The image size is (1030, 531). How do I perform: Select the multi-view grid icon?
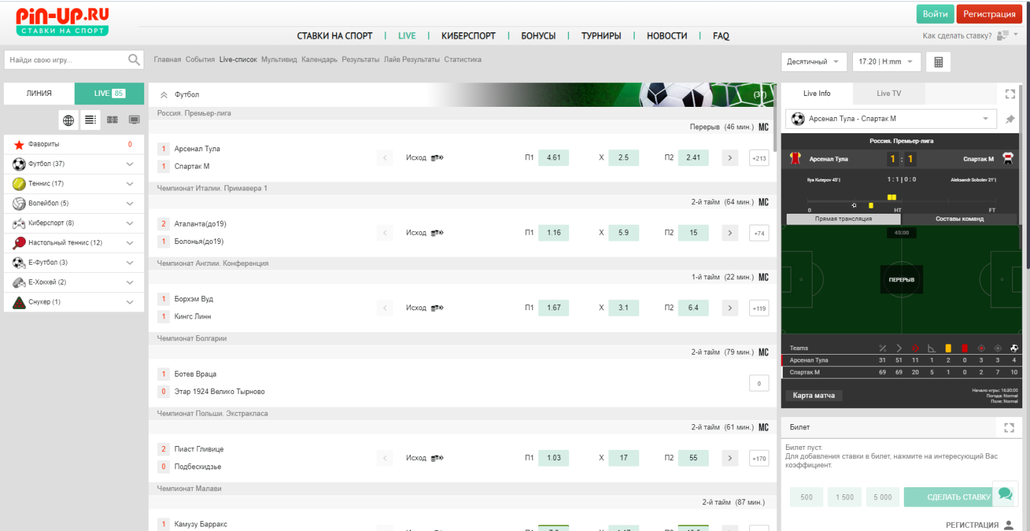tap(112, 120)
